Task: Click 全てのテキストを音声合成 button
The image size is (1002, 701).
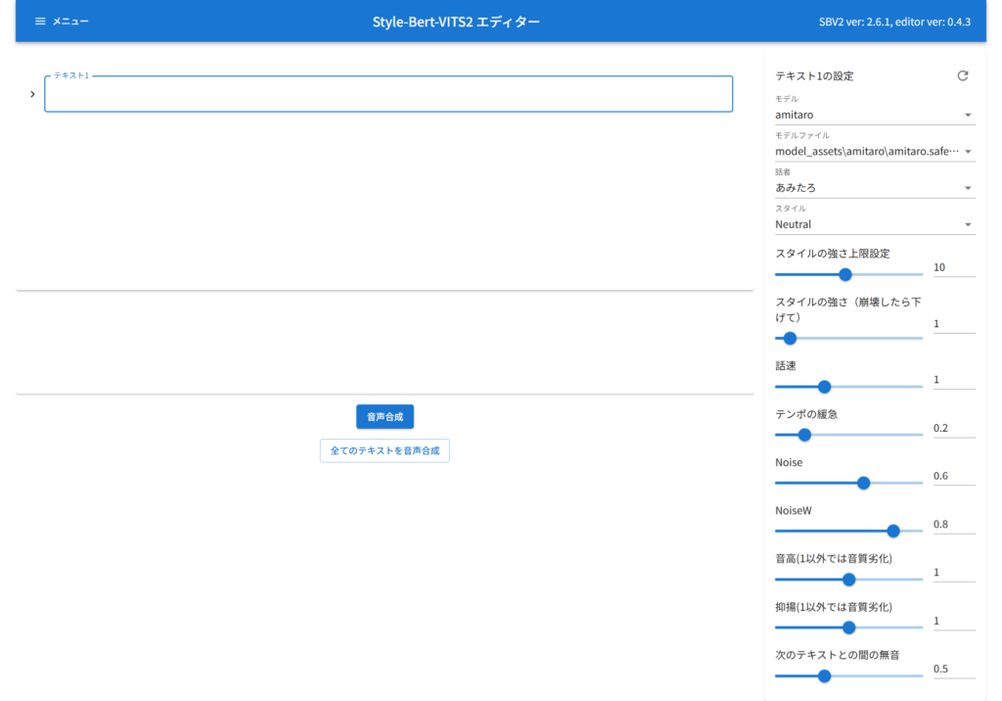Action: pyautogui.click(x=385, y=450)
